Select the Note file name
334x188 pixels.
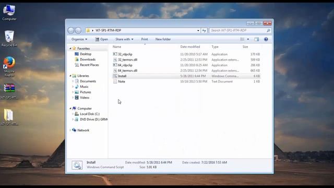[x=122, y=81]
